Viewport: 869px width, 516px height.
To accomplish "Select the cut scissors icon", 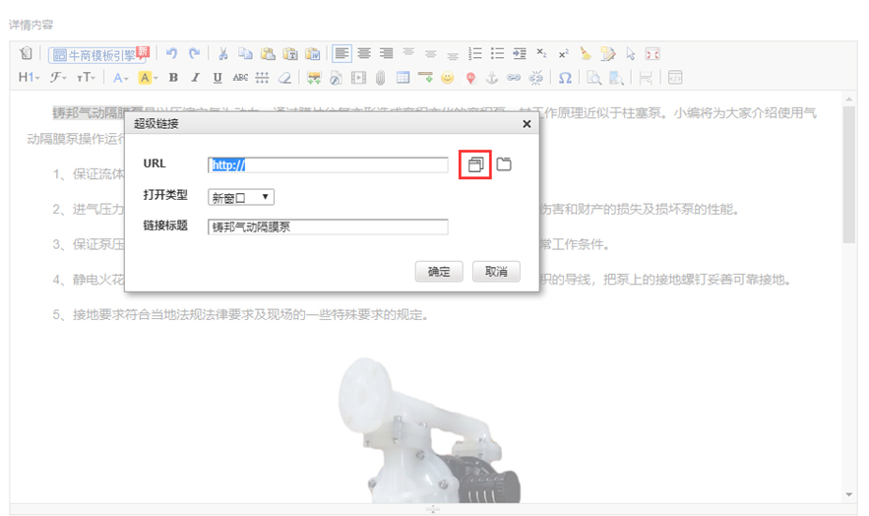I will pos(222,54).
